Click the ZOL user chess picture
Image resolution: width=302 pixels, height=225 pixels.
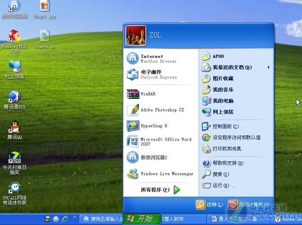pyautogui.click(x=136, y=36)
